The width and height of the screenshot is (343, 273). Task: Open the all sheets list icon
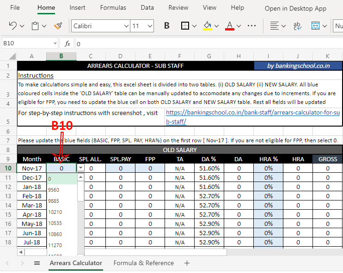tap(37, 263)
